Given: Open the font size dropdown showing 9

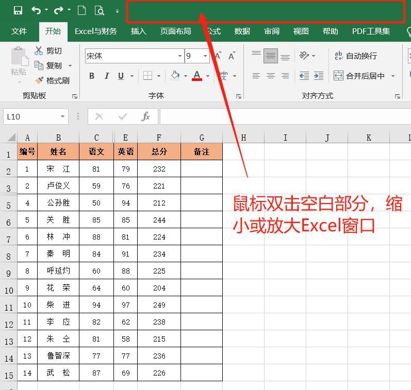Looking at the screenshot, I should pyautogui.click(x=205, y=56).
